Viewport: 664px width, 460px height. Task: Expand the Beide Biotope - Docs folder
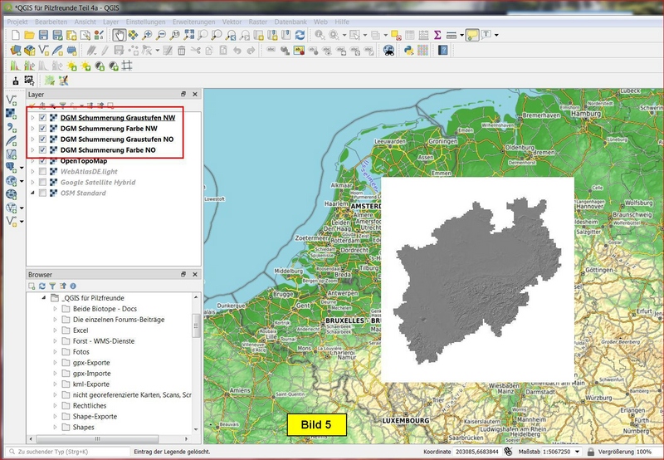(x=55, y=309)
